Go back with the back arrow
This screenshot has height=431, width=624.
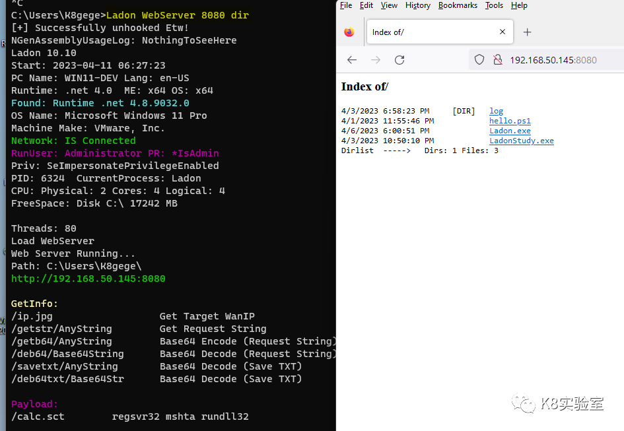tap(352, 60)
